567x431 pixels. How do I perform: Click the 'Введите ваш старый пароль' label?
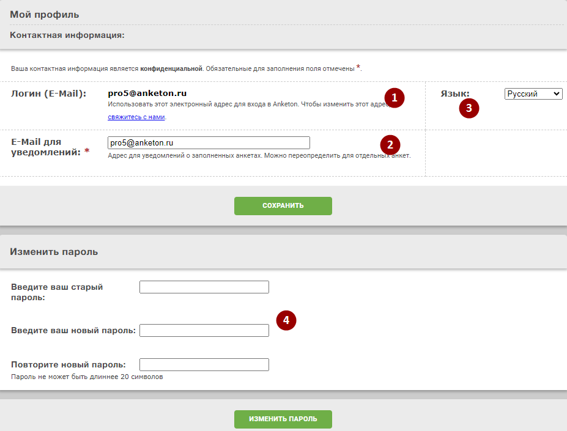pos(57,292)
